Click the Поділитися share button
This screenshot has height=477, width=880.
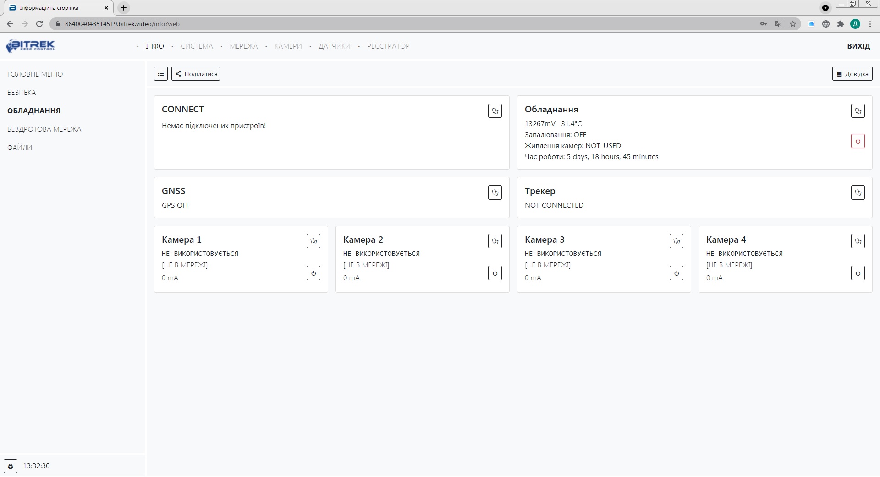(x=196, y=74)
